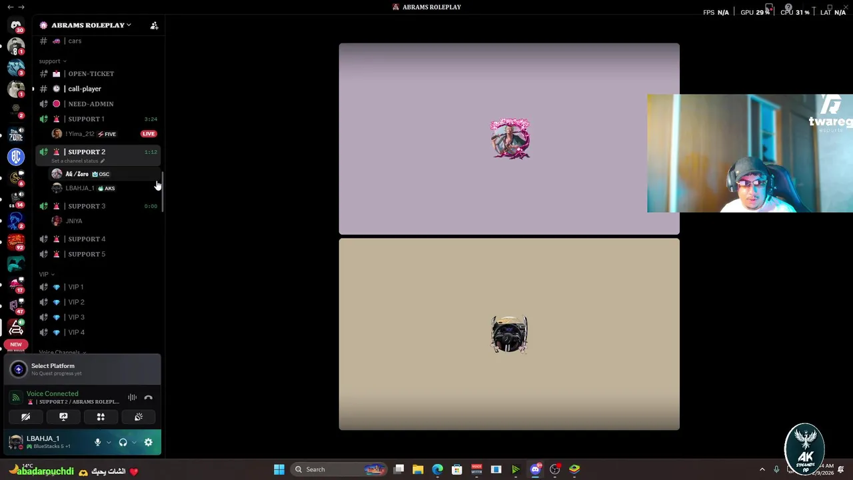The width and height of the screenshot is (853, 480).
Task: Open headphone output options arrow
Action: coord(133,442)
